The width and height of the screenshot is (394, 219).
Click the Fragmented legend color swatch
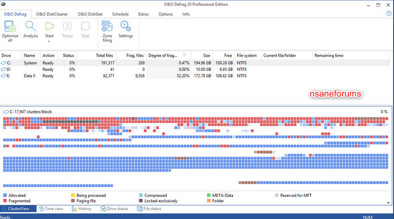tap(5, 201)
